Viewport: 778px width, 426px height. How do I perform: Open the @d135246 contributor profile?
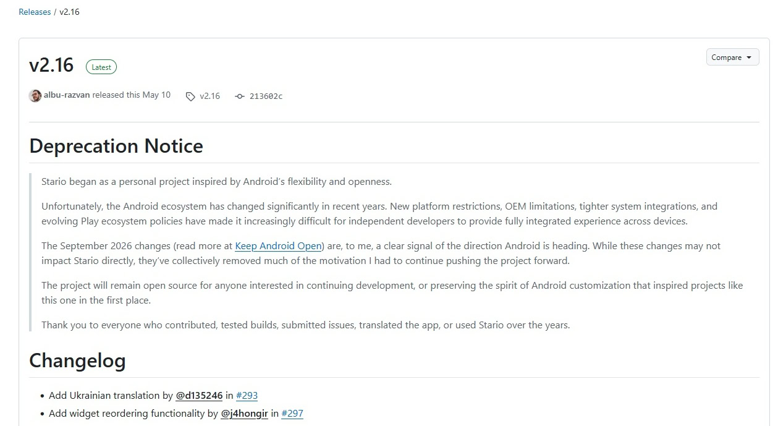(x=199, y=396)
